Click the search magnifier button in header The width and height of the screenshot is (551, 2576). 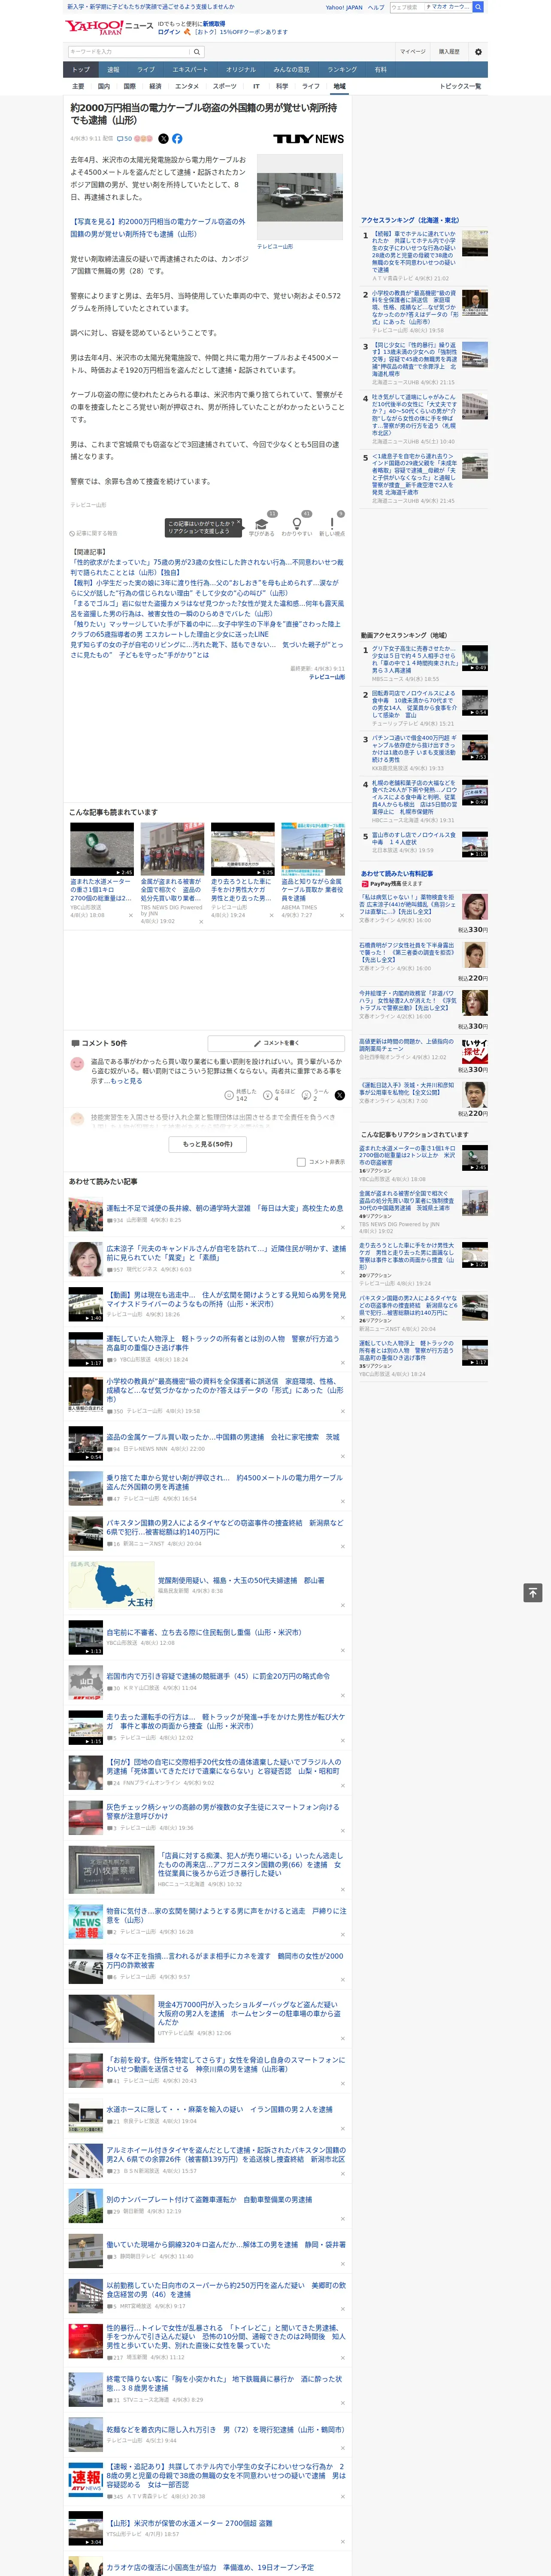click(197, 52)
